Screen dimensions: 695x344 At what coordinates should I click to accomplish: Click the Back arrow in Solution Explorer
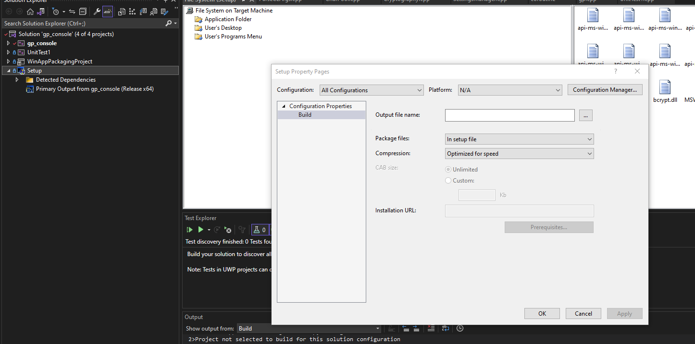coord(9,12)
